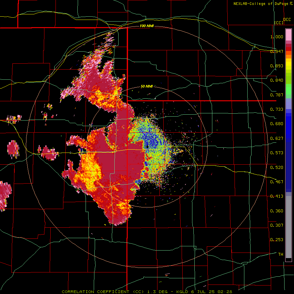This screenshot has height=294, width=294.
Task: Click the 0.627 scale value
Action: [x=277, y=139]
